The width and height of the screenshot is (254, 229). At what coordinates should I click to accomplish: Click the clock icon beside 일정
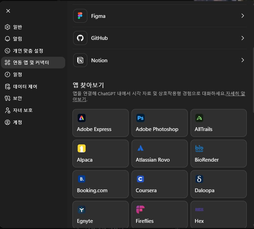[x=8, y=74]
